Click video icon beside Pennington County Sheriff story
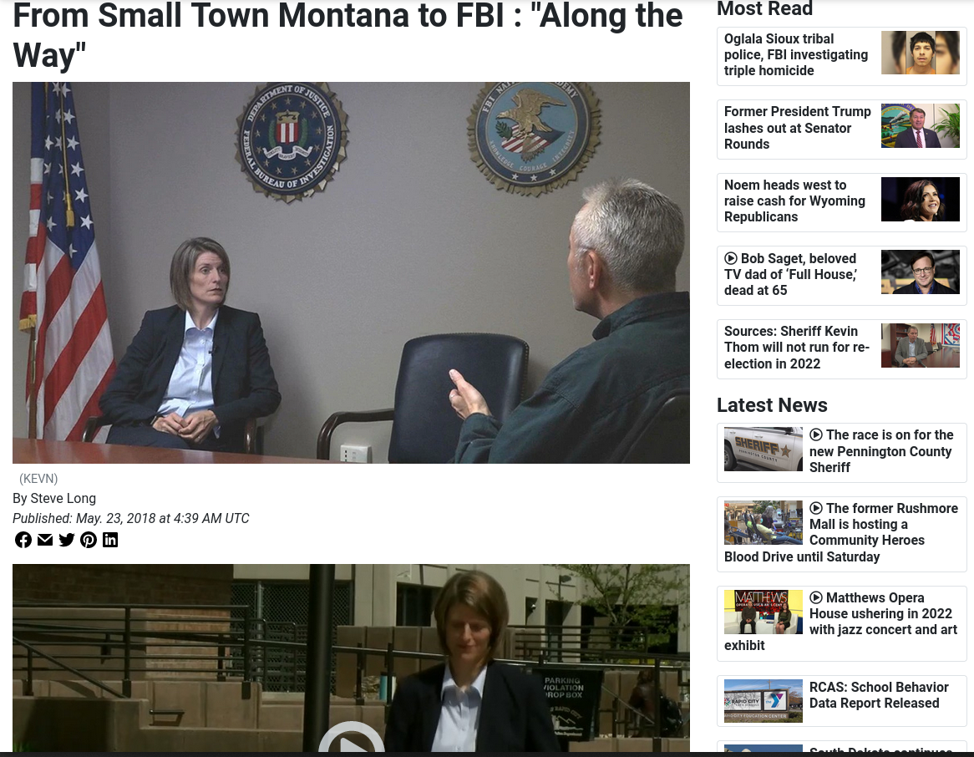Viewport: 974px width, 757px height. (816, 434)
